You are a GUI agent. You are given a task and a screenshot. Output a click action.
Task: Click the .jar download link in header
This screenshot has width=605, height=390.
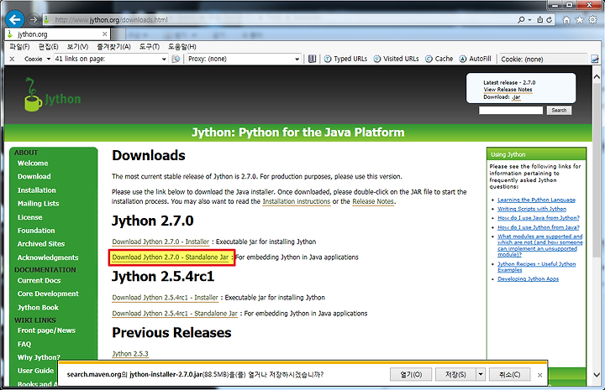(x=516, y=97)
